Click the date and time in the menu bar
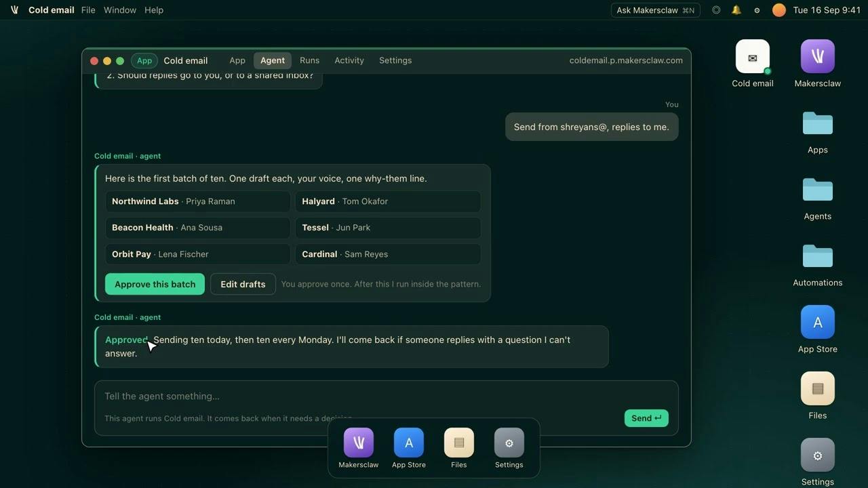Screen dimensions: 868x488 [x=827, y=10]
